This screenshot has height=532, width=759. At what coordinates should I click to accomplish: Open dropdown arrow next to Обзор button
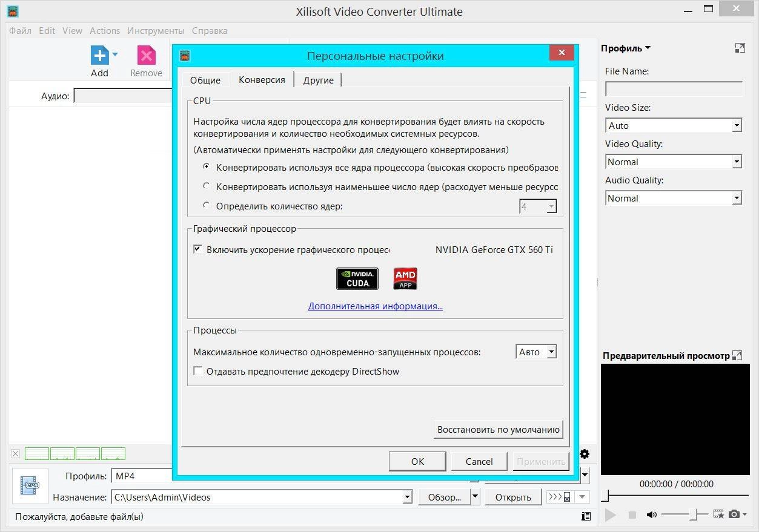(475, 497)
